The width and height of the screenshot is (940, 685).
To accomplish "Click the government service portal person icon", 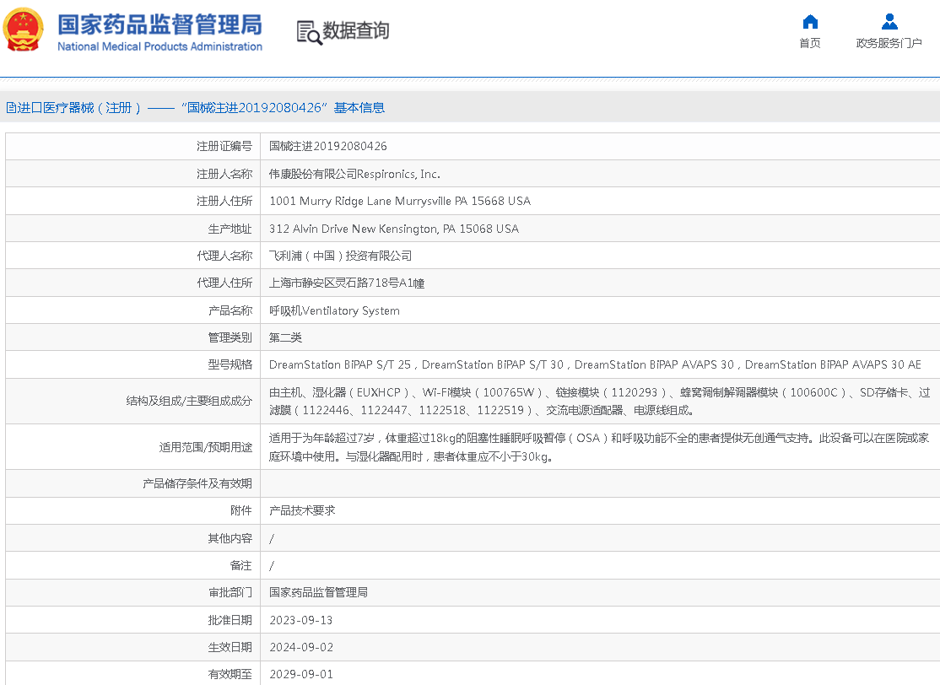I will (x=889, y=22).
